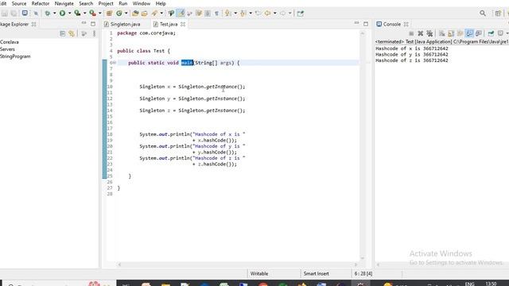Launch Coverage run icon
Viewport: 509px width, 286px height.
click(x=77, y=14)
